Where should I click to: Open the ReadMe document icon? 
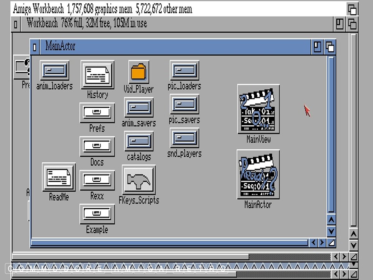[59, 177]
